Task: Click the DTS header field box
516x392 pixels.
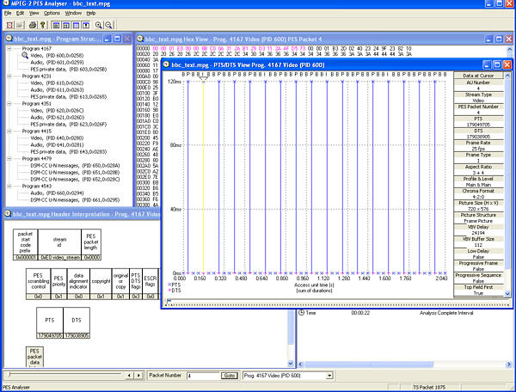Action: [x=77, y=322]
